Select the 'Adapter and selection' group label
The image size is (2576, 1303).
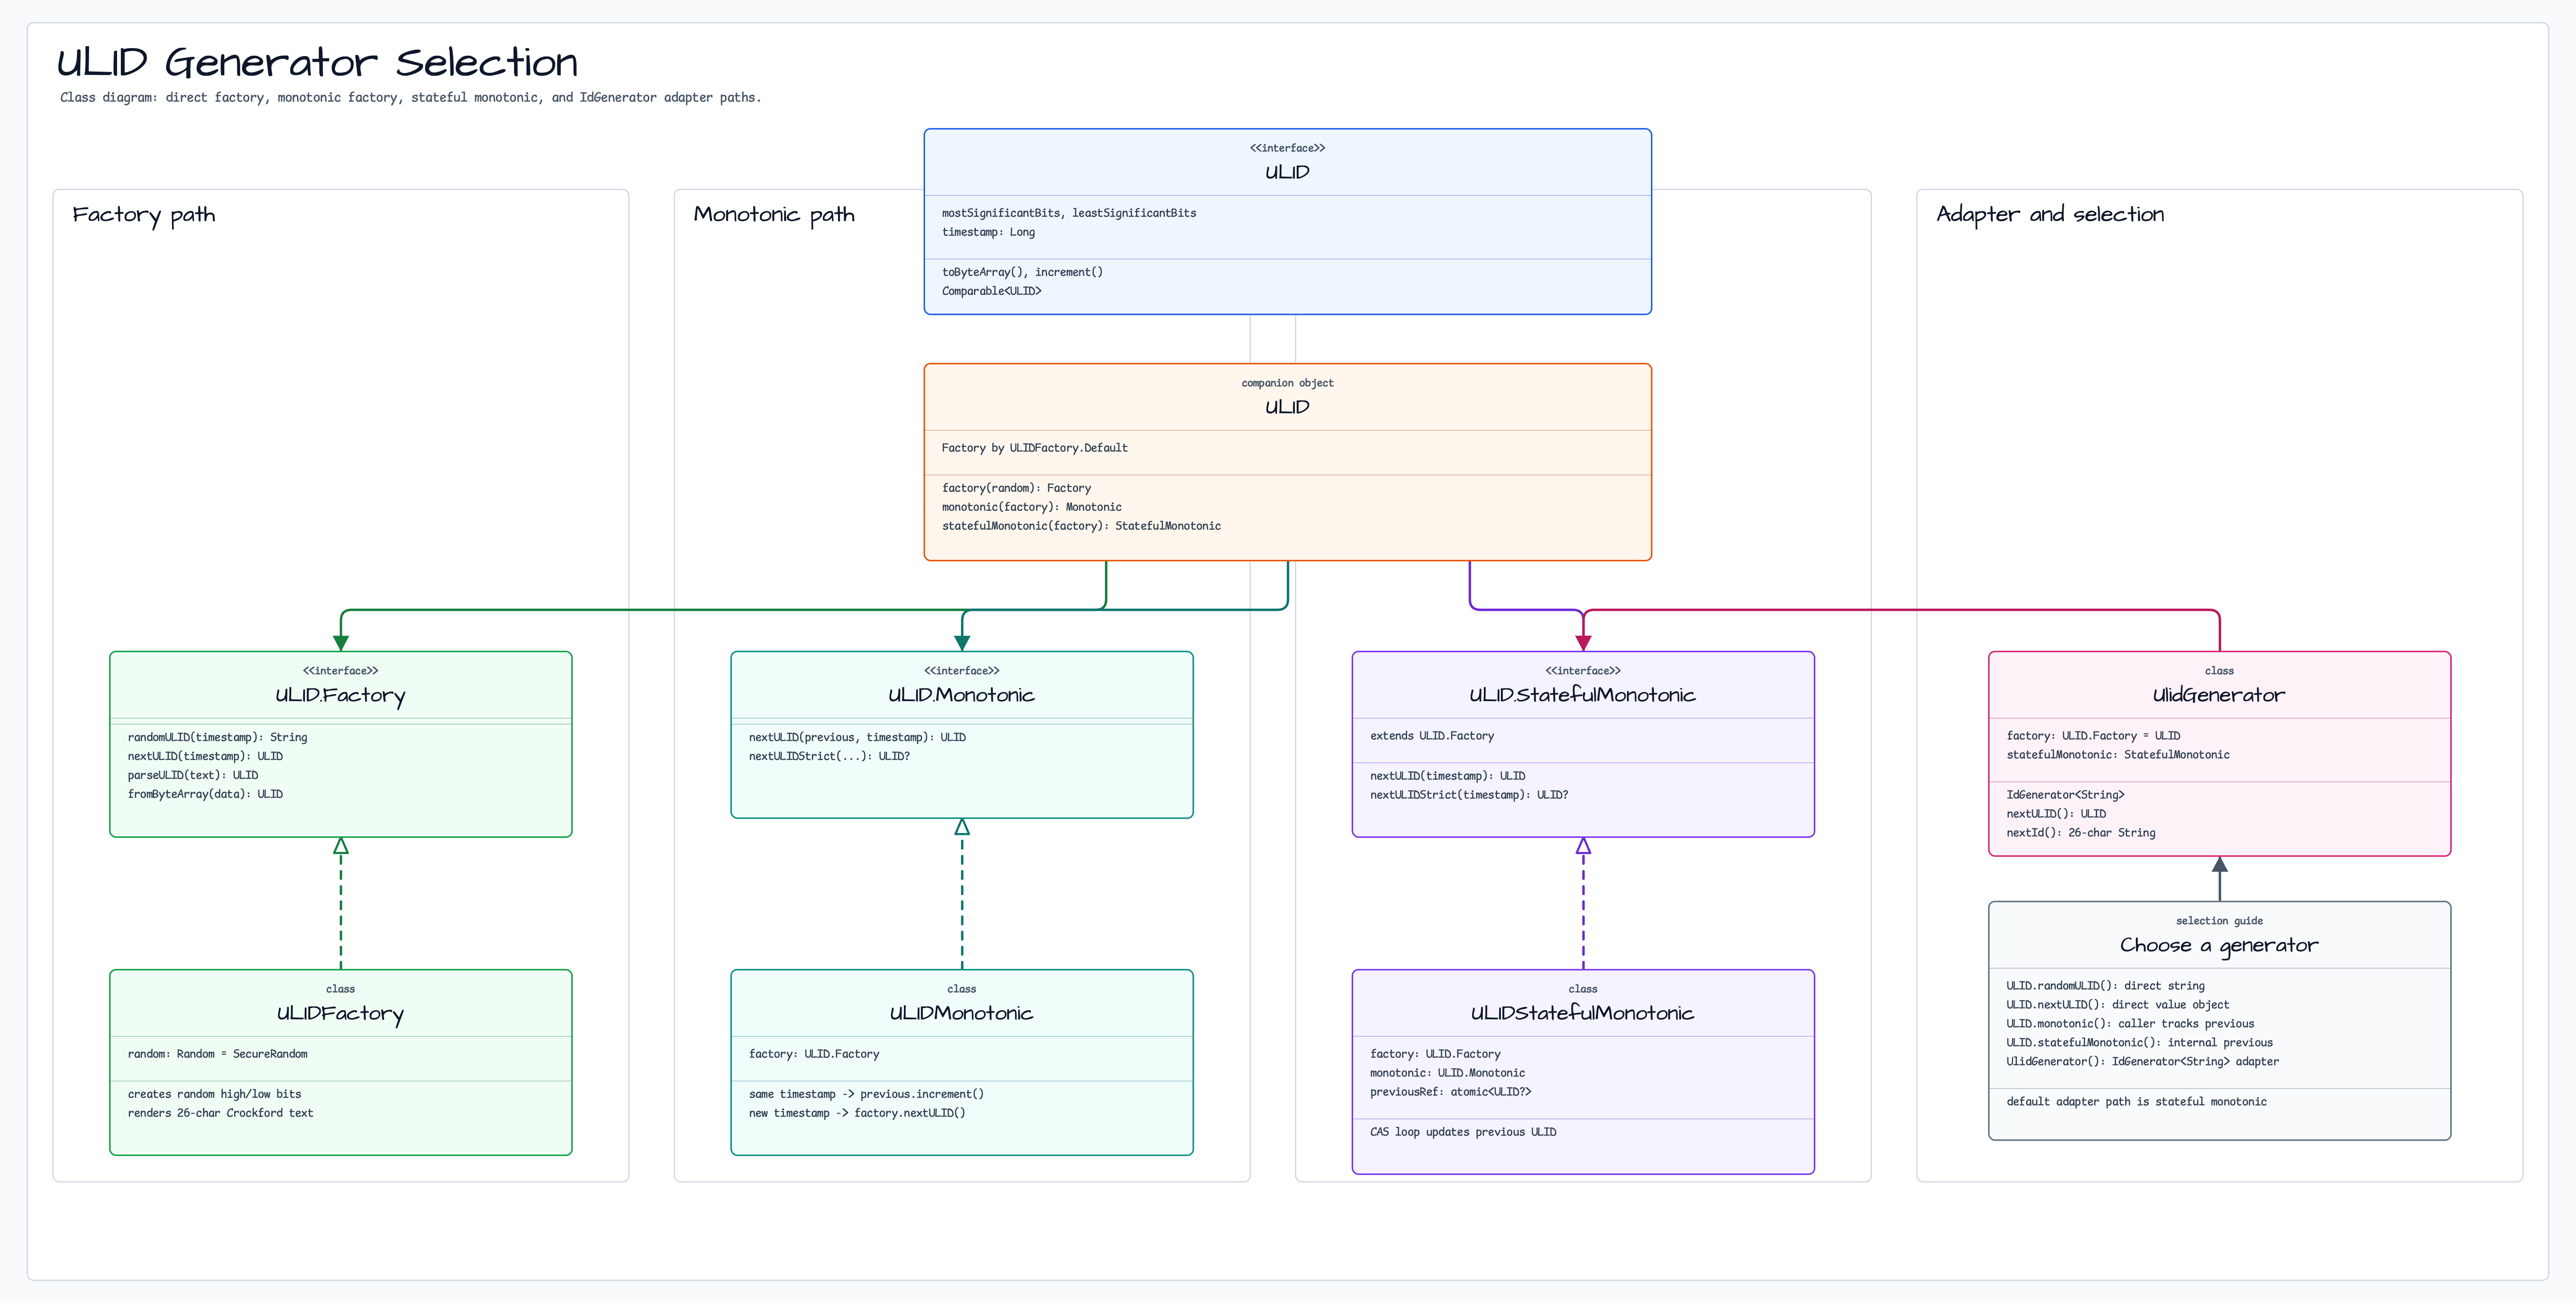click(x=2049, y=215)
